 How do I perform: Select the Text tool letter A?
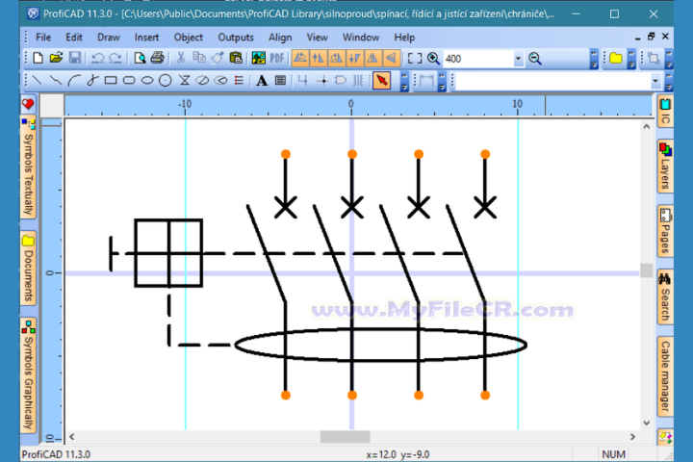[x=262, y=81]
